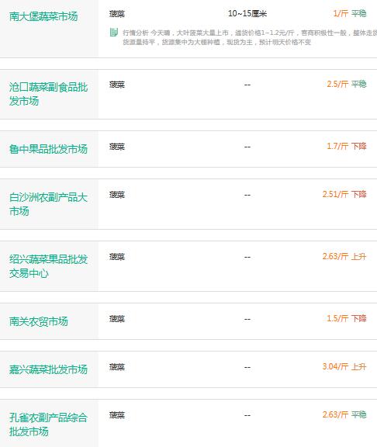Screen dimensions: 377x447
Task: Click 菠菜 in the 南大堡 row
Action: tap(117, 14)
